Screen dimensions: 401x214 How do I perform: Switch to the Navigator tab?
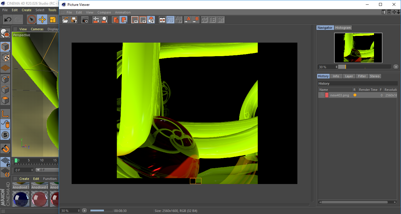(x=325, y=28)
